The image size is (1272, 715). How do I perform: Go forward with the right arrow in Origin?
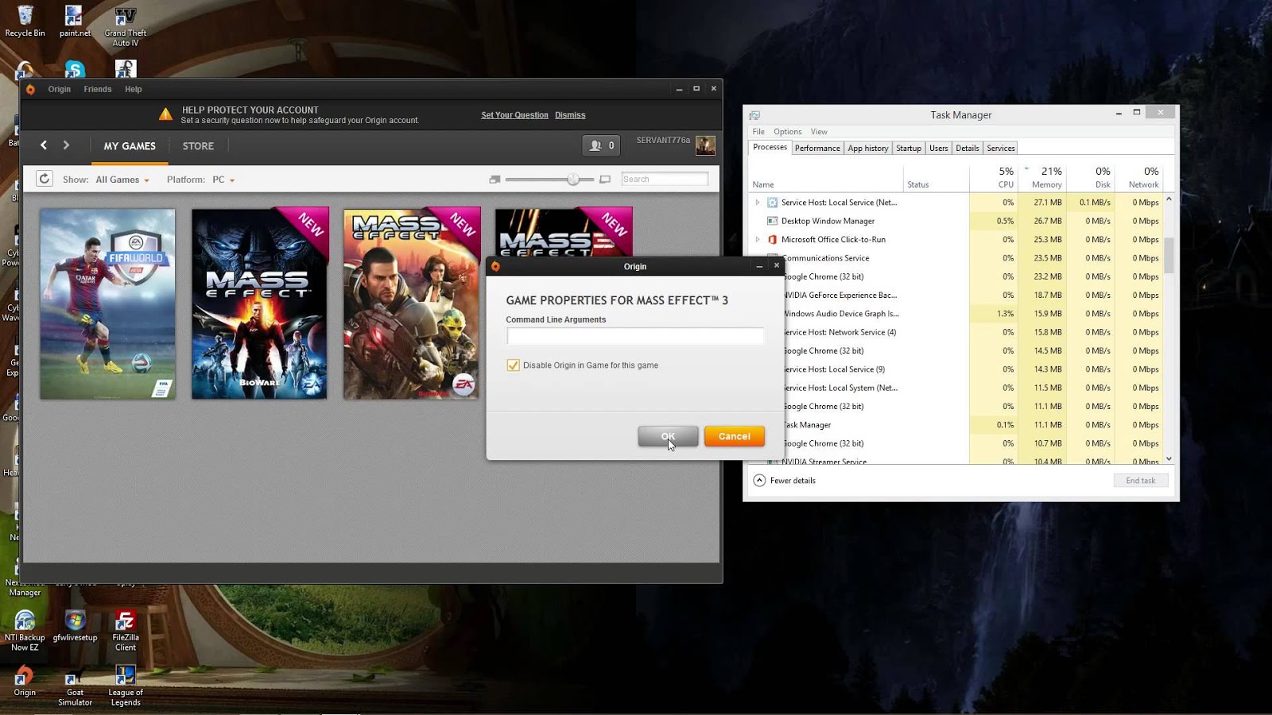click(66, 145)
